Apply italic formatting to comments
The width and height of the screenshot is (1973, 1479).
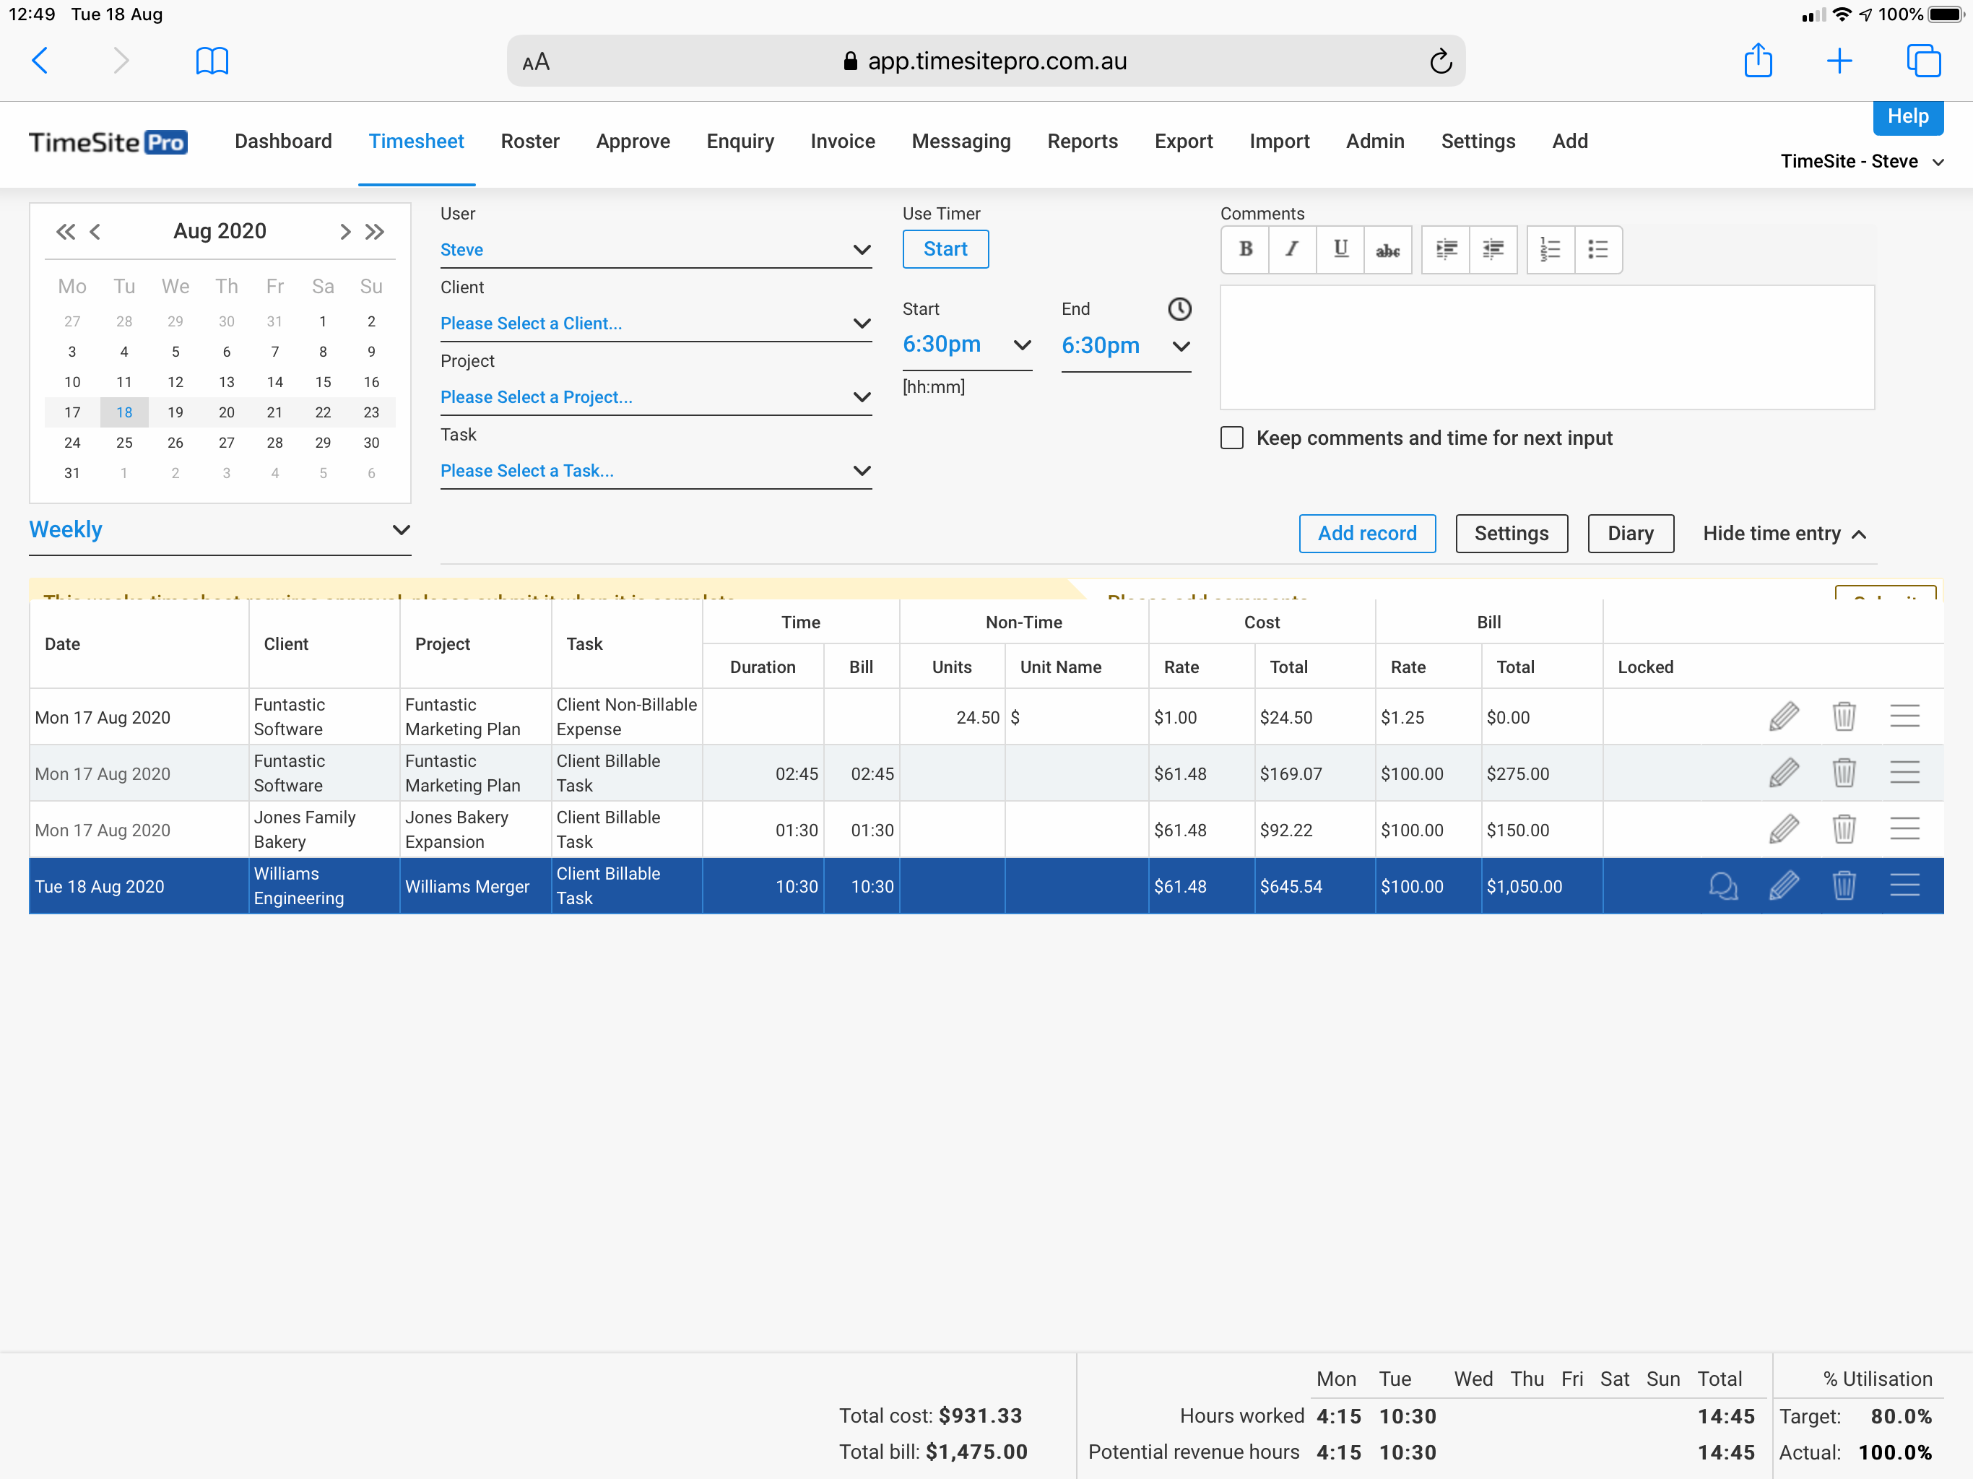[1291, 250]
